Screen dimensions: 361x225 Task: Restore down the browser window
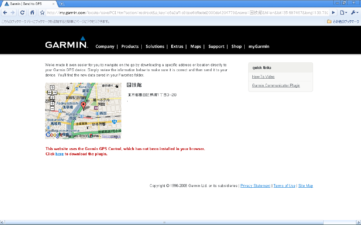344,3
